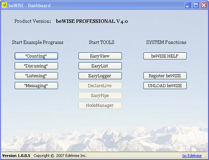209x160 pixels.
Task: Open beWISE HELP
Action: click(x=165, y=56)
